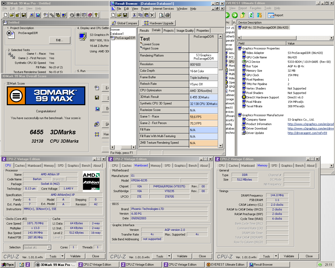Open Tools dropdown arrow in Memory timings CPU-Z window
This screenshot has width=335, height=268.
[276, 256]
